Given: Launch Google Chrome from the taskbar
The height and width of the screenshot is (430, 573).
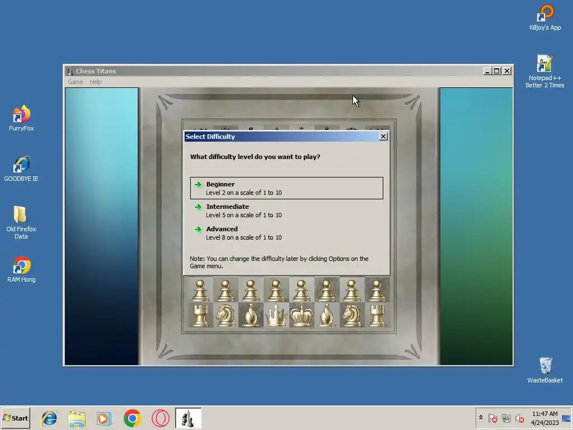Looking at the screenshot, I should (x=132, y=418).
